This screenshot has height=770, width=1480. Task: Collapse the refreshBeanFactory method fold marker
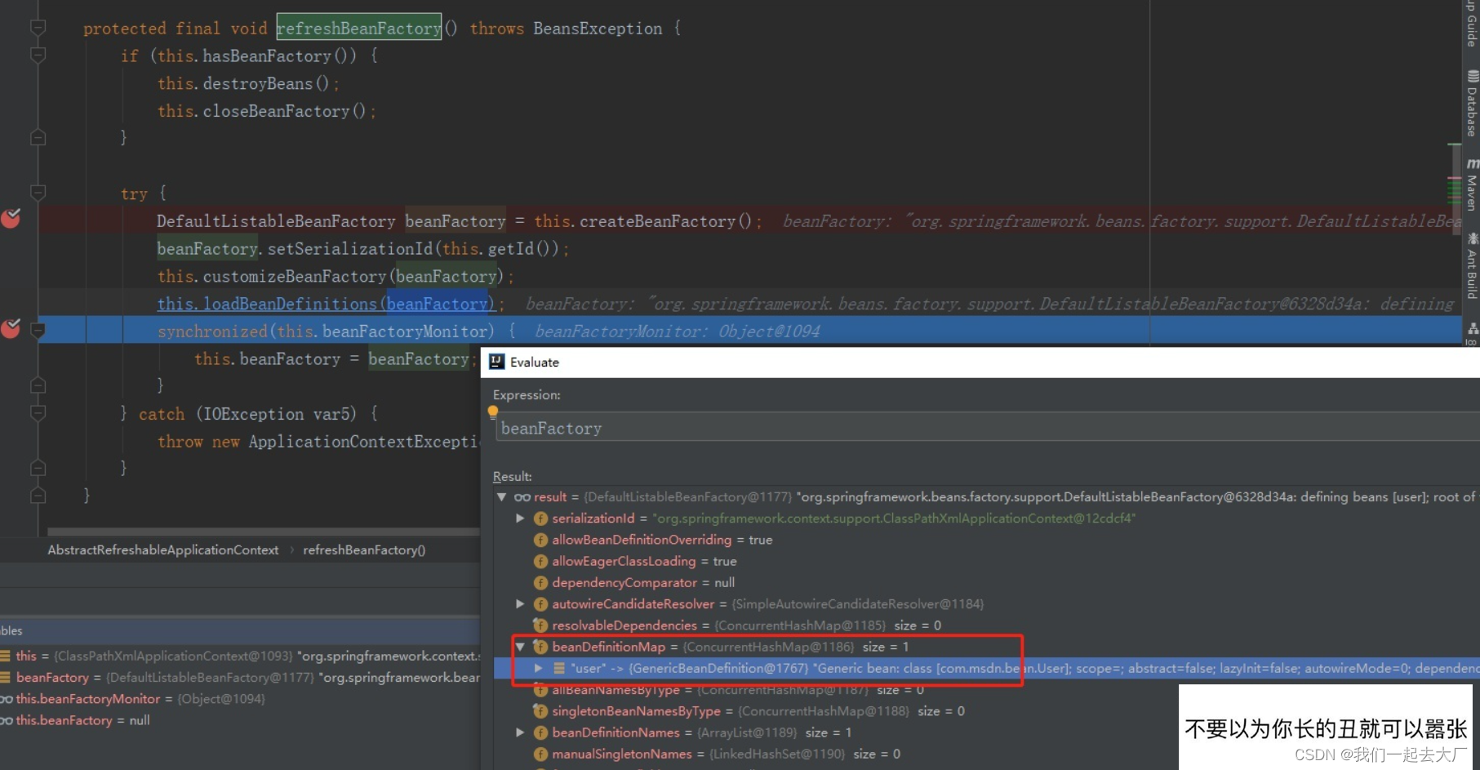tap(38, 28)
